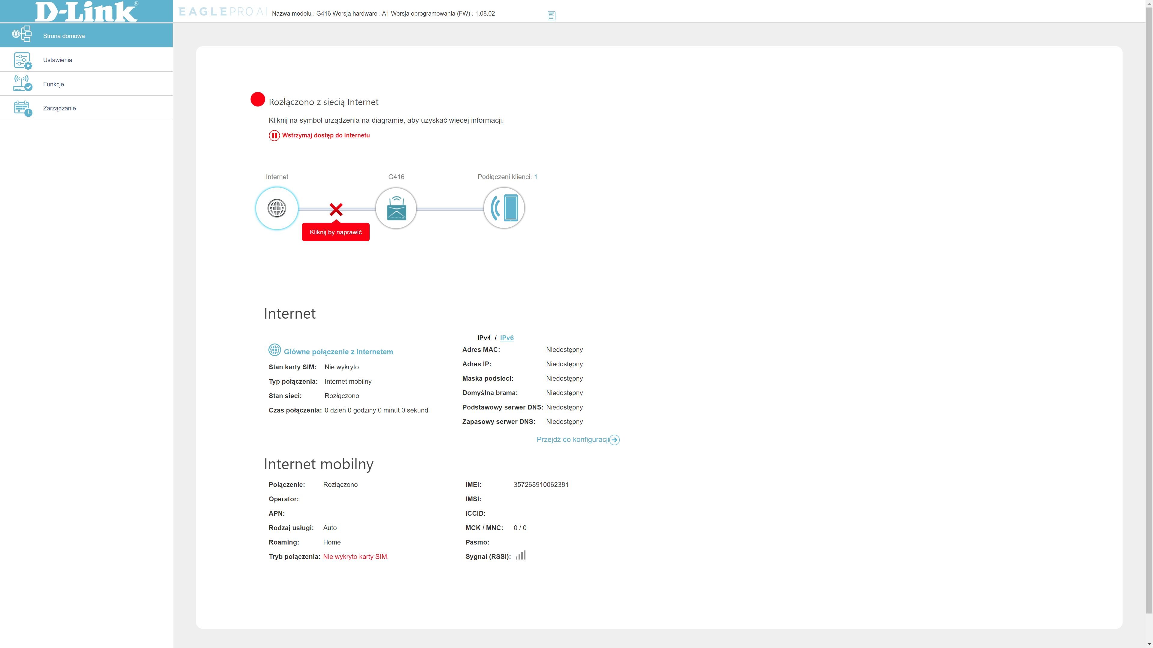Click Rodzaj usługi value Auto
Image resolution: width=1153 pixels, height=648 pixels.
click(x=330, y=528)
